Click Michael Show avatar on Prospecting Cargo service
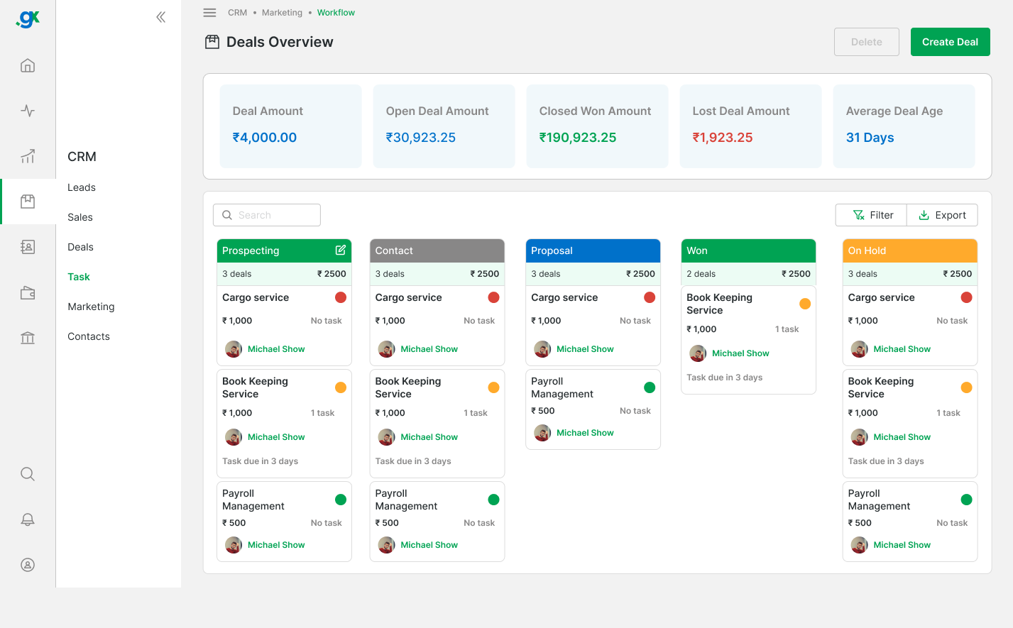Screen dimensions: 1013x628 coord(234,349)
